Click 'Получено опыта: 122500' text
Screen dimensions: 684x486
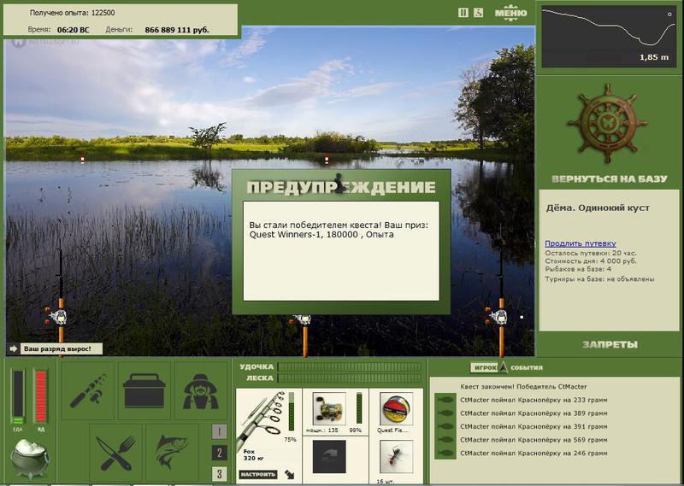click(x=72, y=13)
